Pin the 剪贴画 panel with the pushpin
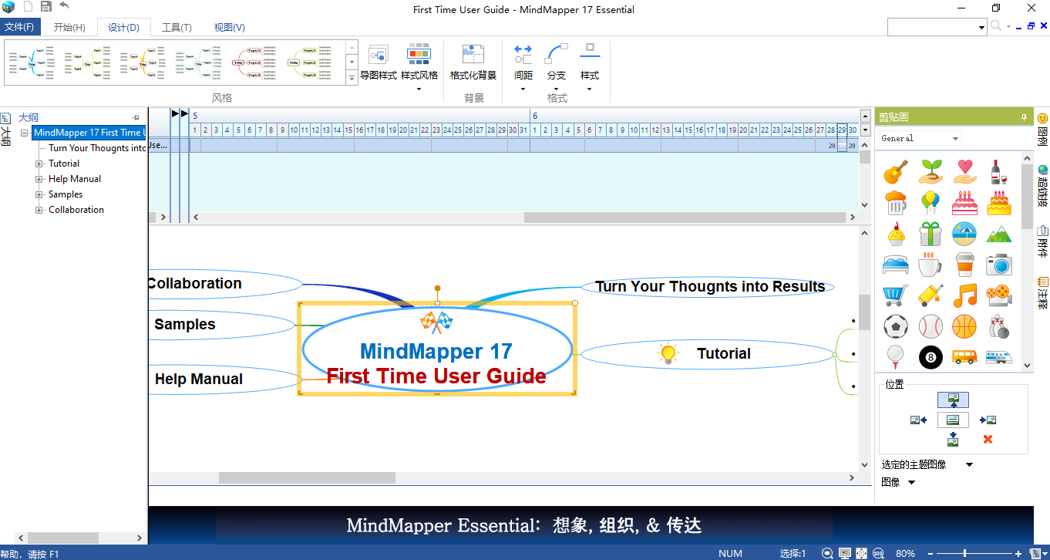 click(1024, 116)
